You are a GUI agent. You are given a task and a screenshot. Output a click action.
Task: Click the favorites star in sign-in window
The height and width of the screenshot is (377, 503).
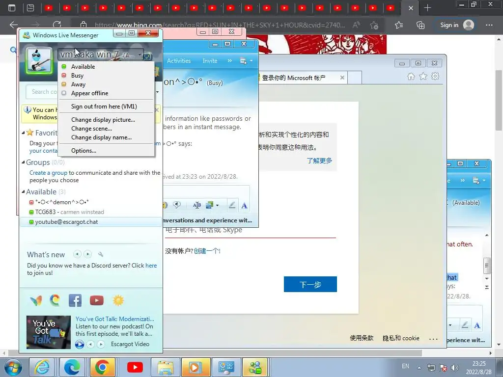(x=423, y=76)
